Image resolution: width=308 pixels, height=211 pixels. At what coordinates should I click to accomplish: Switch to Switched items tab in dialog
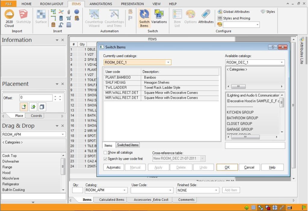click(128, 145)
